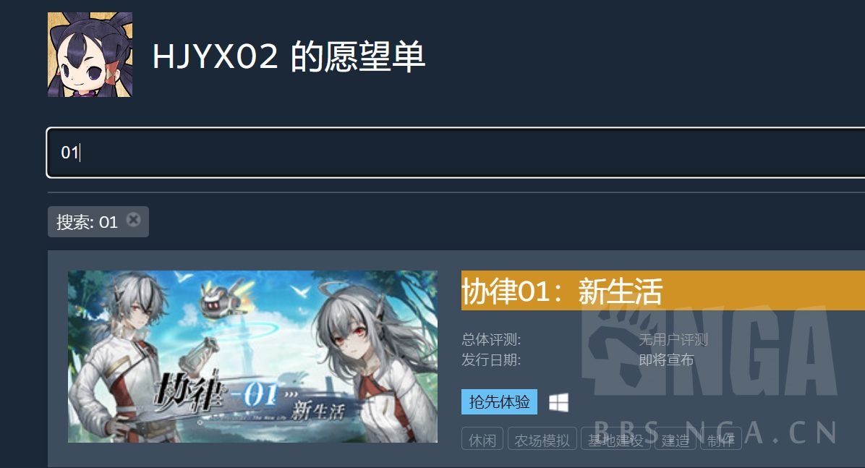Click the 总体评测 label
865x468 pixels.
tap(491, 339)
